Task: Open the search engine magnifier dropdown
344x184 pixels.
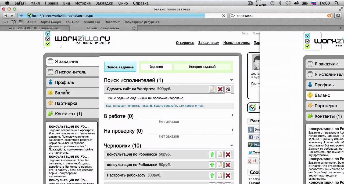Action: pyautogui.click(x=233, y=16)
